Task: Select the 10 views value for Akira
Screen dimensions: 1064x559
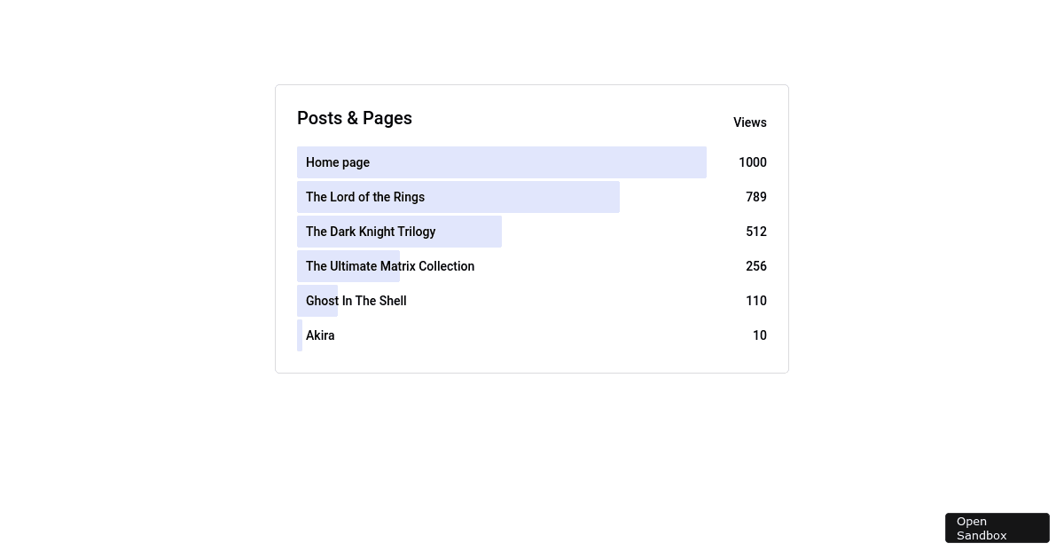Action: pyautogui.click(x=760, y=335)
